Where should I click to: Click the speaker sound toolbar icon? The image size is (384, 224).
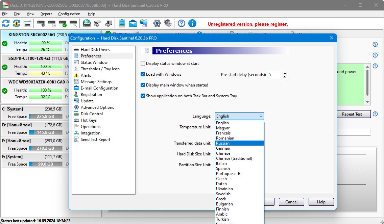click(x=168, y=23)
